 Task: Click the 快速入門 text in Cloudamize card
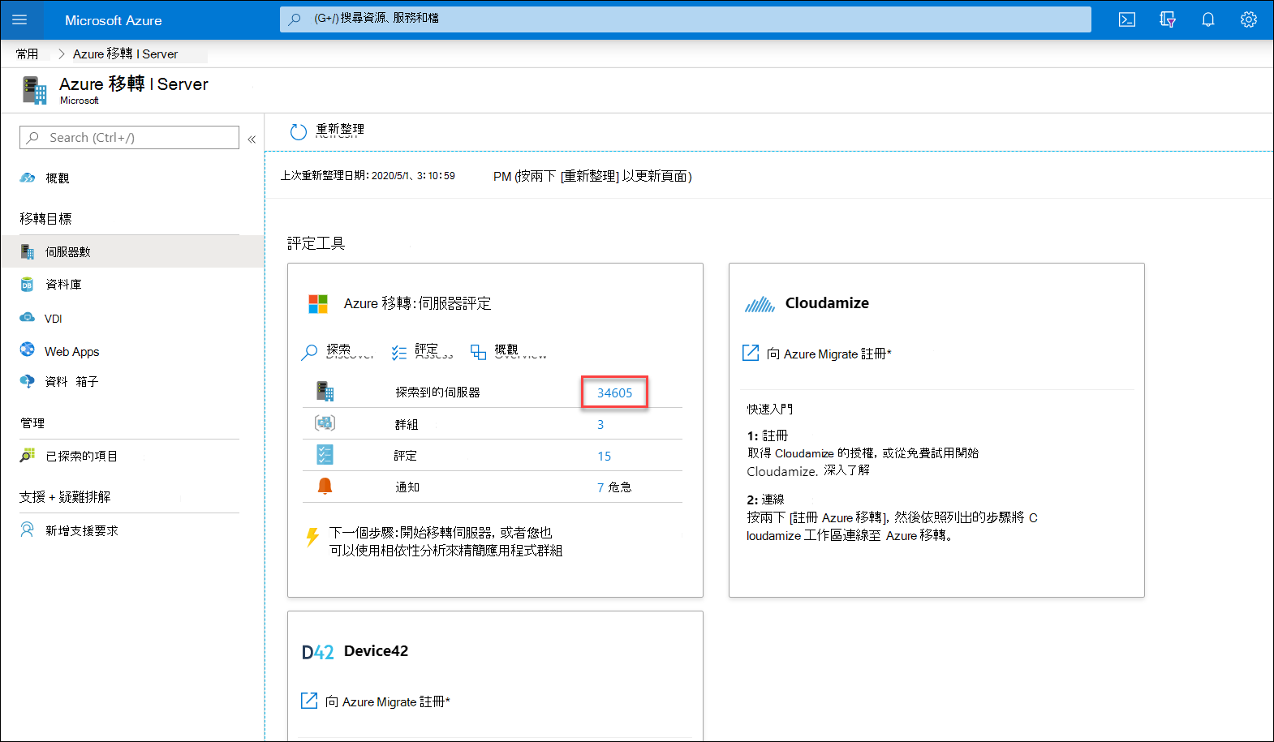[x=770, y=409]
